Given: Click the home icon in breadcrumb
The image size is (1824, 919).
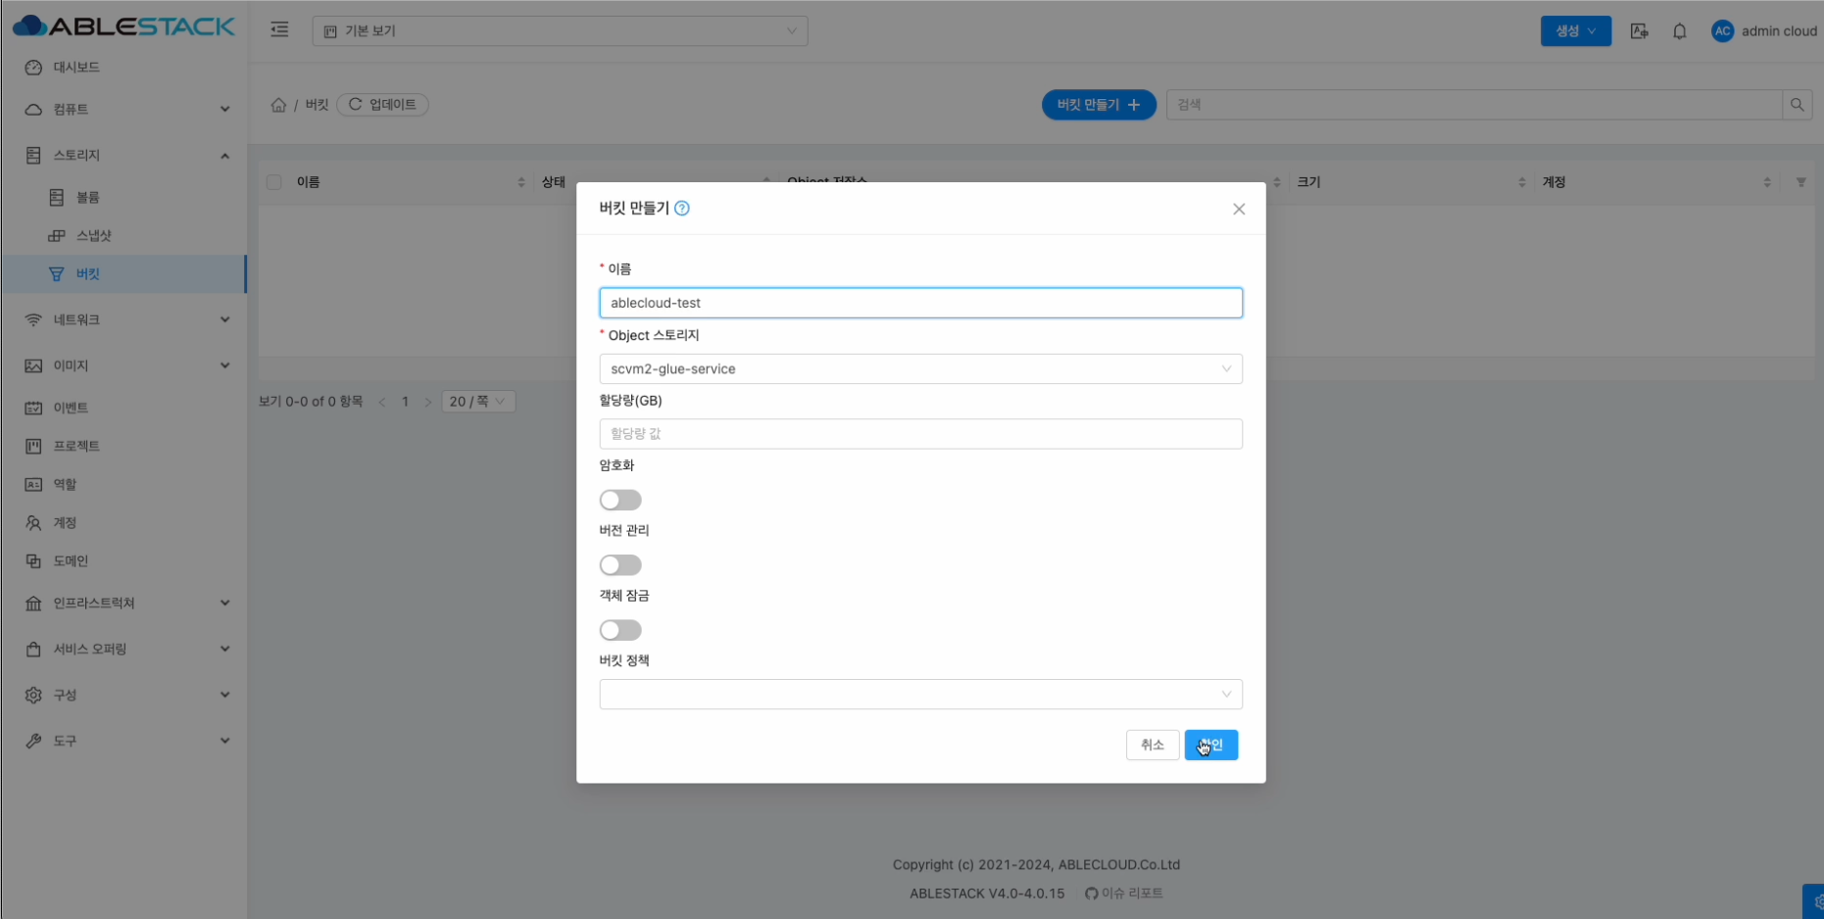Looking at the screenshot, I should 278,105.
